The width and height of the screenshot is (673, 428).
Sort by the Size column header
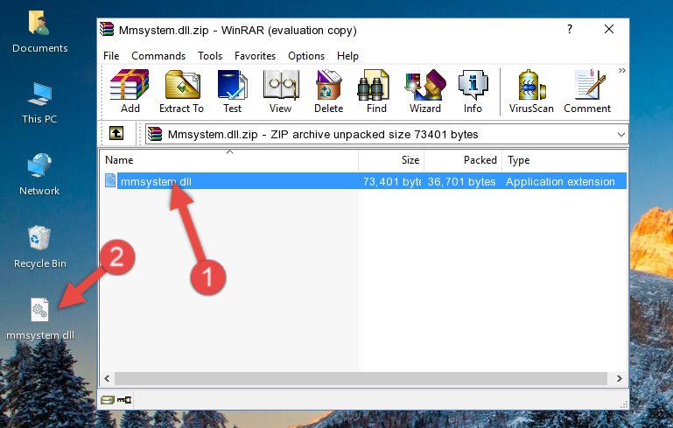391,160
